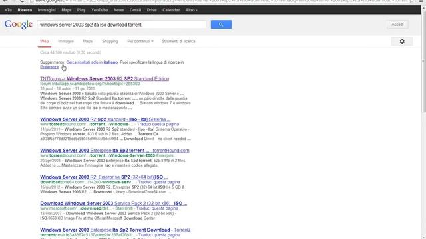Open Play in the black top bar
The image size is (426, 239).
[81, 10]
